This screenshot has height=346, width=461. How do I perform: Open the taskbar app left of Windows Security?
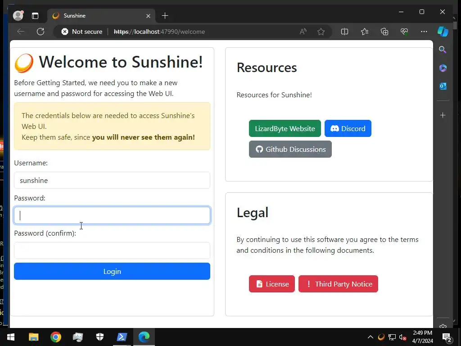click(x=77, y=337)
